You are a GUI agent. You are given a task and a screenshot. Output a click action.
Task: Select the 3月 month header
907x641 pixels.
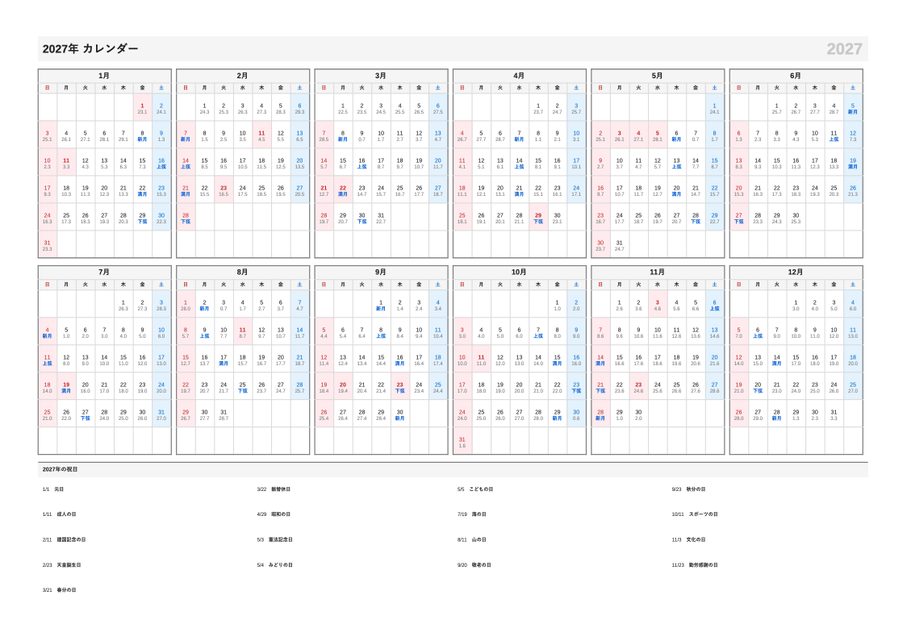click(x=381, y=76)
